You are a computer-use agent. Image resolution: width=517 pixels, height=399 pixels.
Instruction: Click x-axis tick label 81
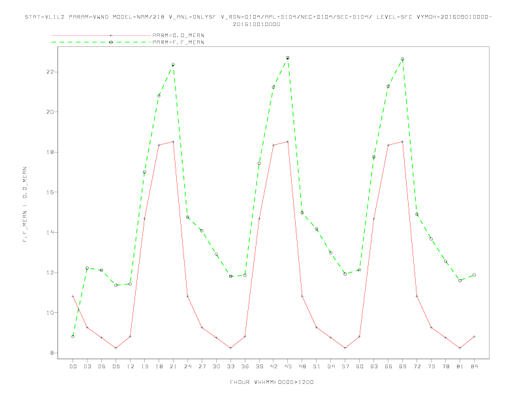pos(460,366)
